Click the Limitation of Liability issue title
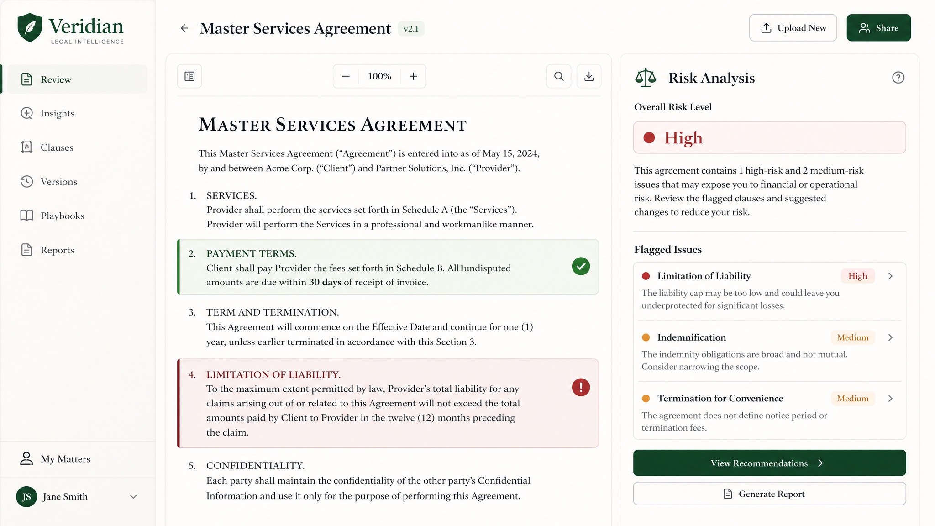 pos(704,276)
